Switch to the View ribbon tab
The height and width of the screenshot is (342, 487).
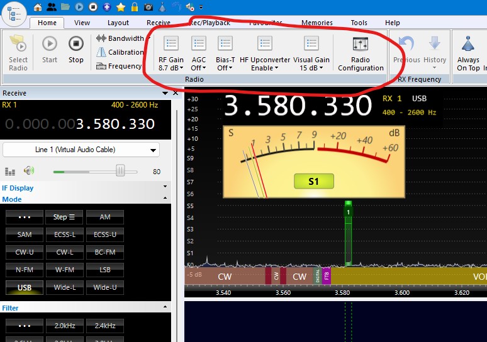coord(82,23)
